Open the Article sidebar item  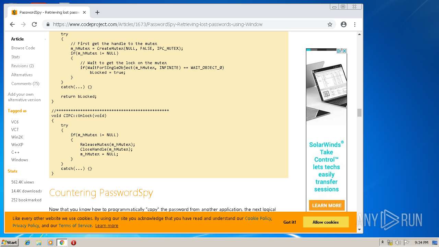(17, 39)
